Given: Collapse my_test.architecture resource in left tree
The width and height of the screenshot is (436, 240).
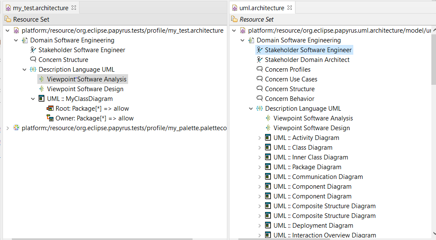Looking at the screenshot, I should pos(8,31).
